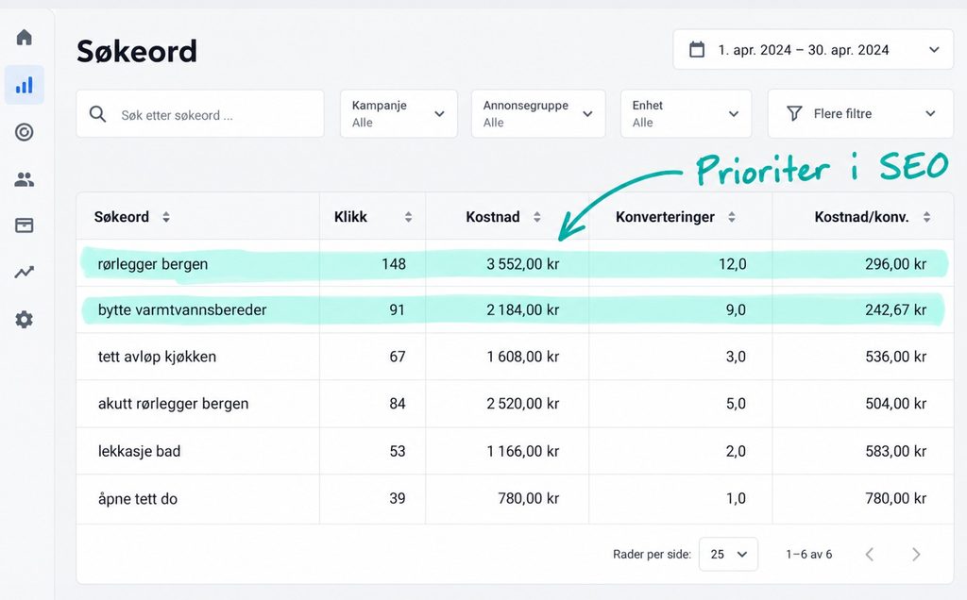Open the target goals sidebar icon
Screen dimensions: 967x600
(24, 132)
